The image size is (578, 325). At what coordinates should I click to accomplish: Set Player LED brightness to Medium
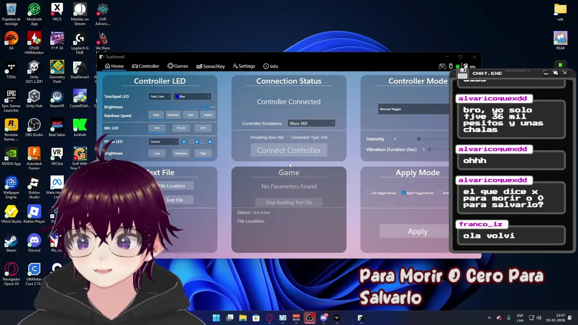tap(181, 153)
